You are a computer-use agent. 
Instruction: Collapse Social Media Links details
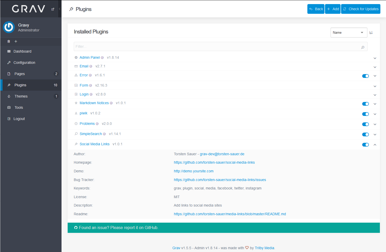(375, 145)
